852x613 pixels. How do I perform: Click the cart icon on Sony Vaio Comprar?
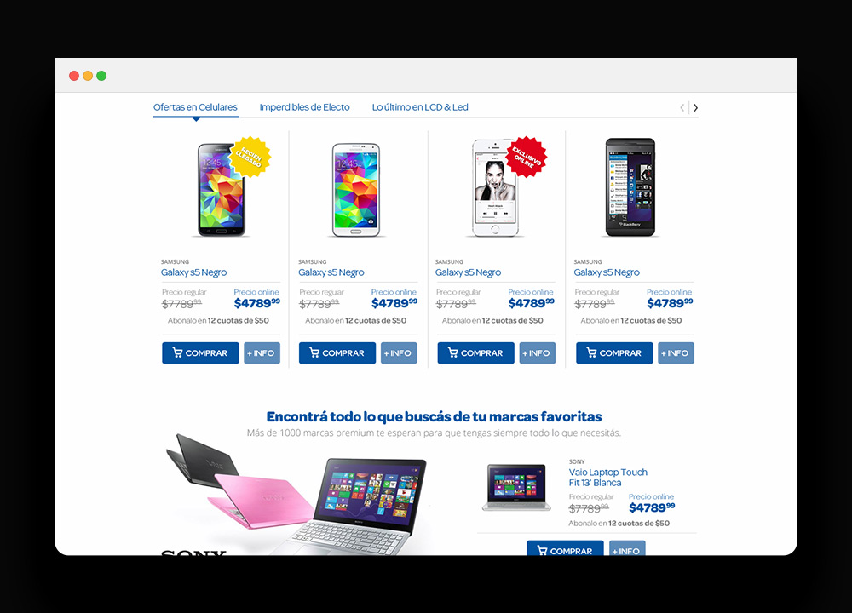542,550
